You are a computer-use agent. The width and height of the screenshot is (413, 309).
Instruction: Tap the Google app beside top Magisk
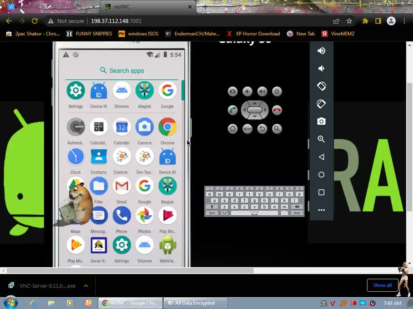coord(167,91)
